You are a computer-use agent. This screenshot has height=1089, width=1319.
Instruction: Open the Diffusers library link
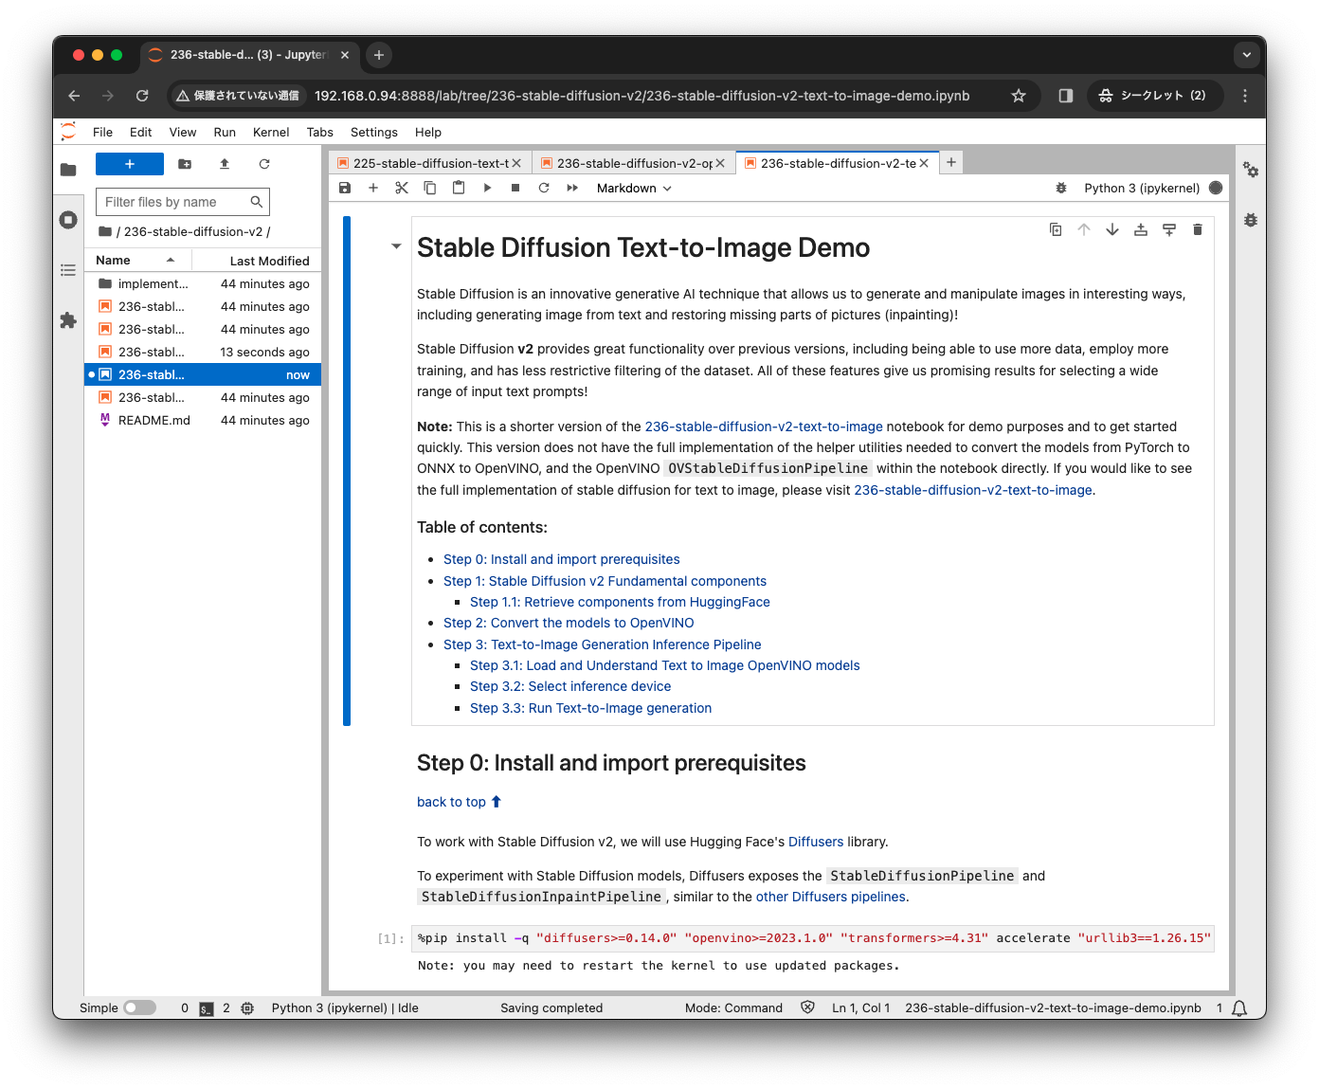pyautogui.click(x=816, y=842)
